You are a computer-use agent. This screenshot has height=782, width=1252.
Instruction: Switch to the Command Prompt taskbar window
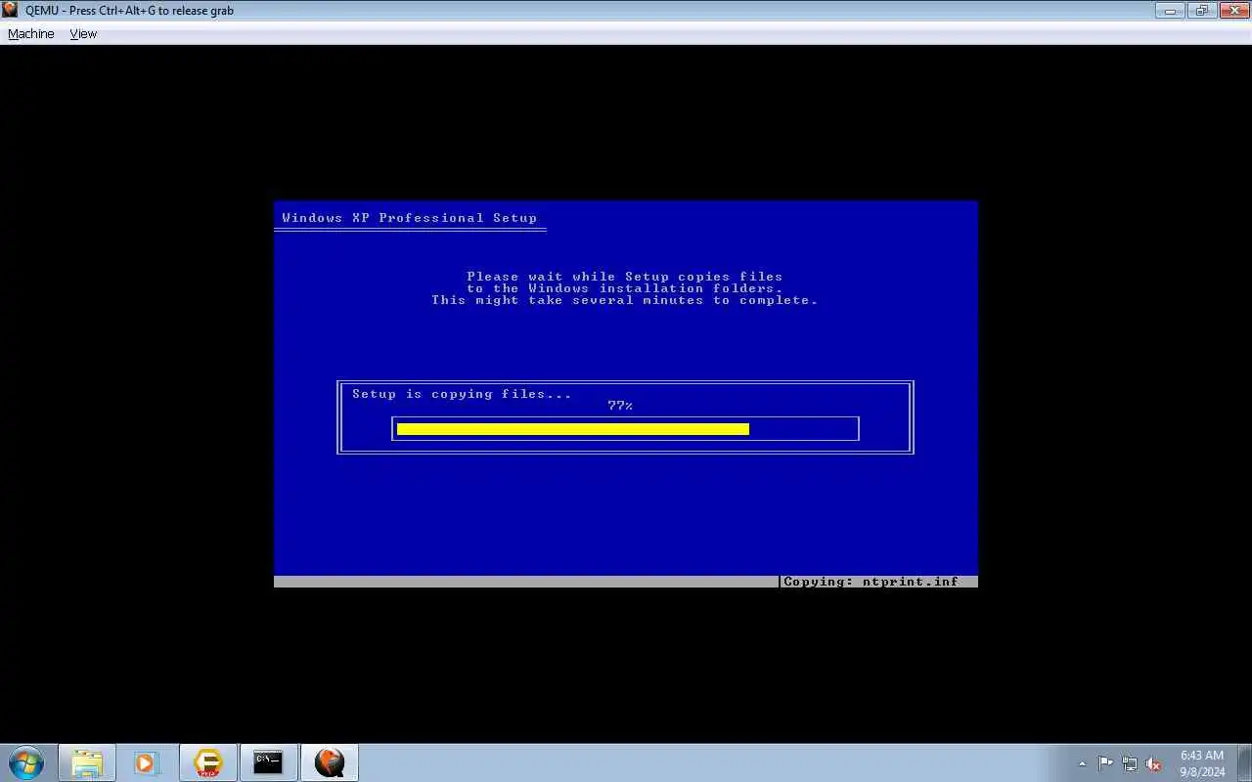pos(268,762)
